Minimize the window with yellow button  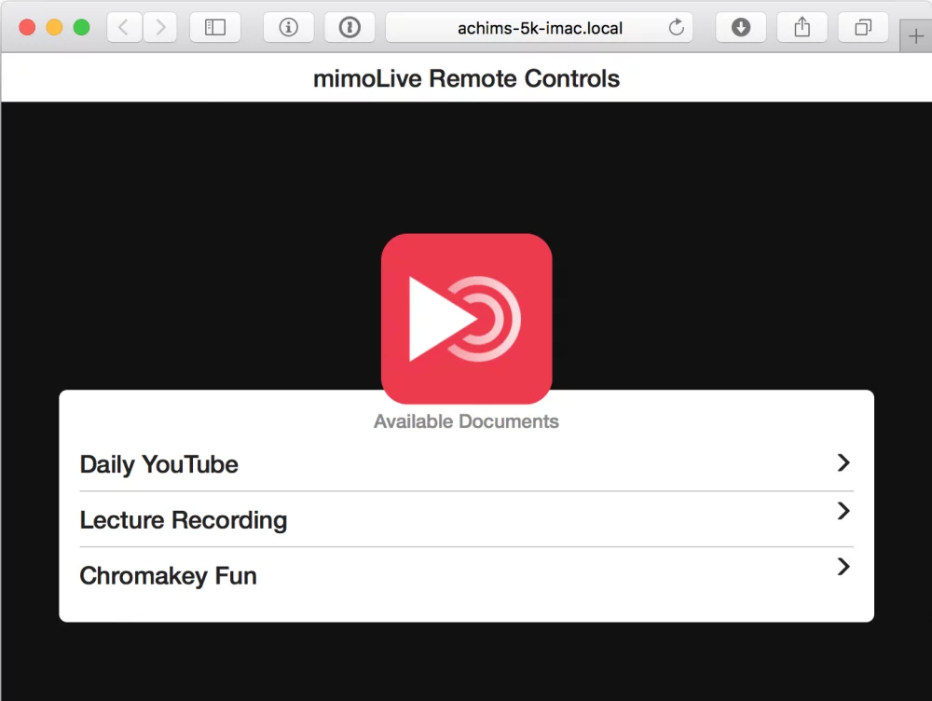click(54, 27)
